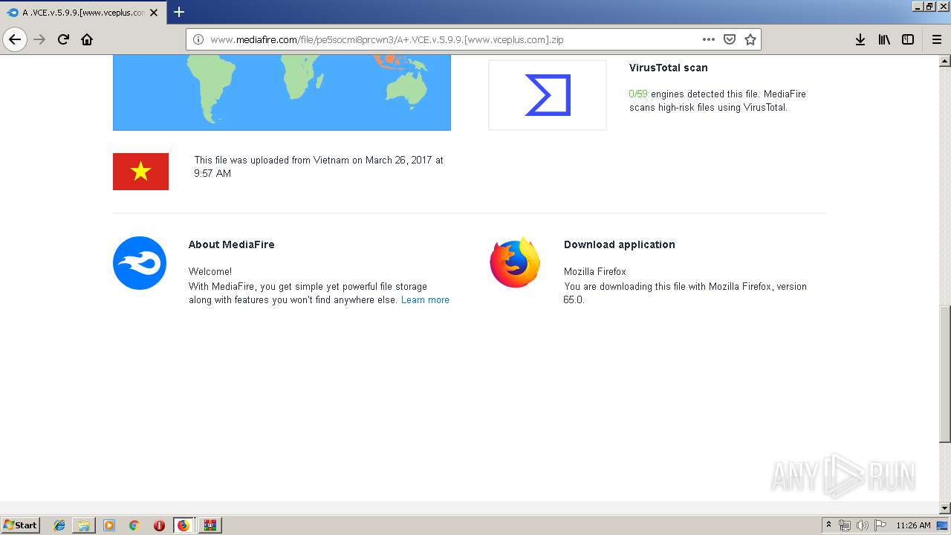Screen dimensions: 951x535
Task: Open the Firefox Library menu
Action: point(884,39)
